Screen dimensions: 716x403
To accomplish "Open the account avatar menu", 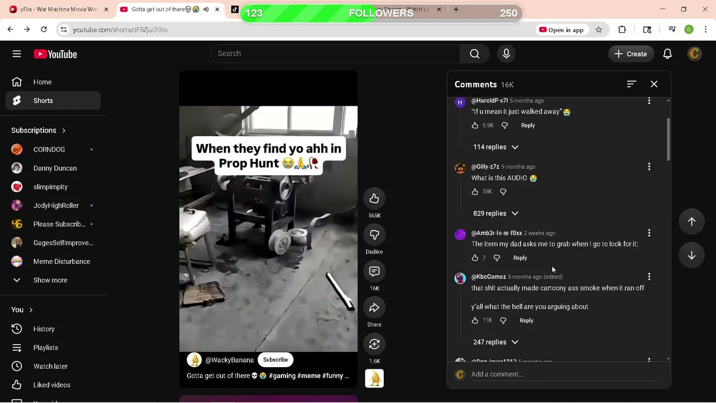I will point(694,54).
